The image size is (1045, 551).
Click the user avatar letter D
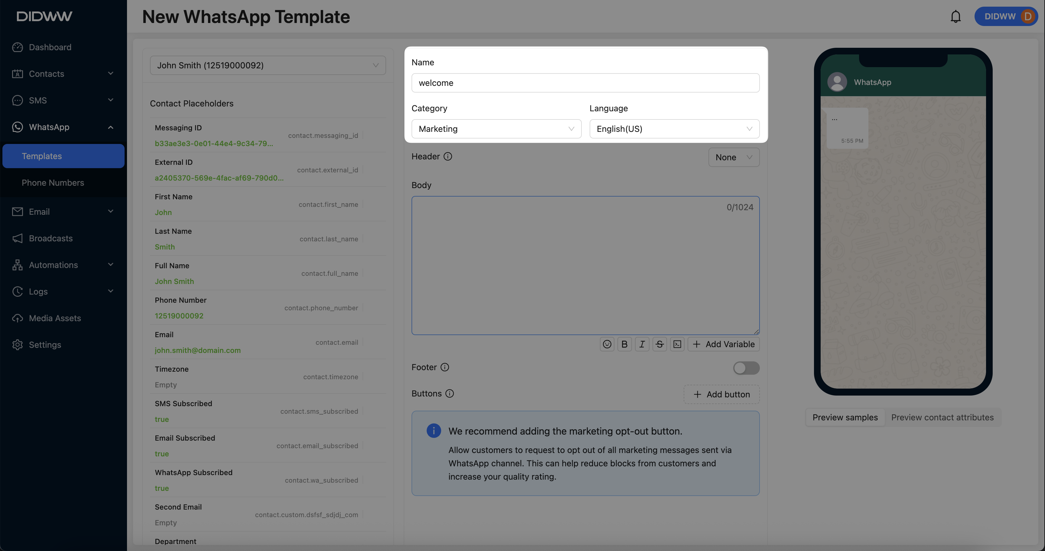[x=1027, y=16]
